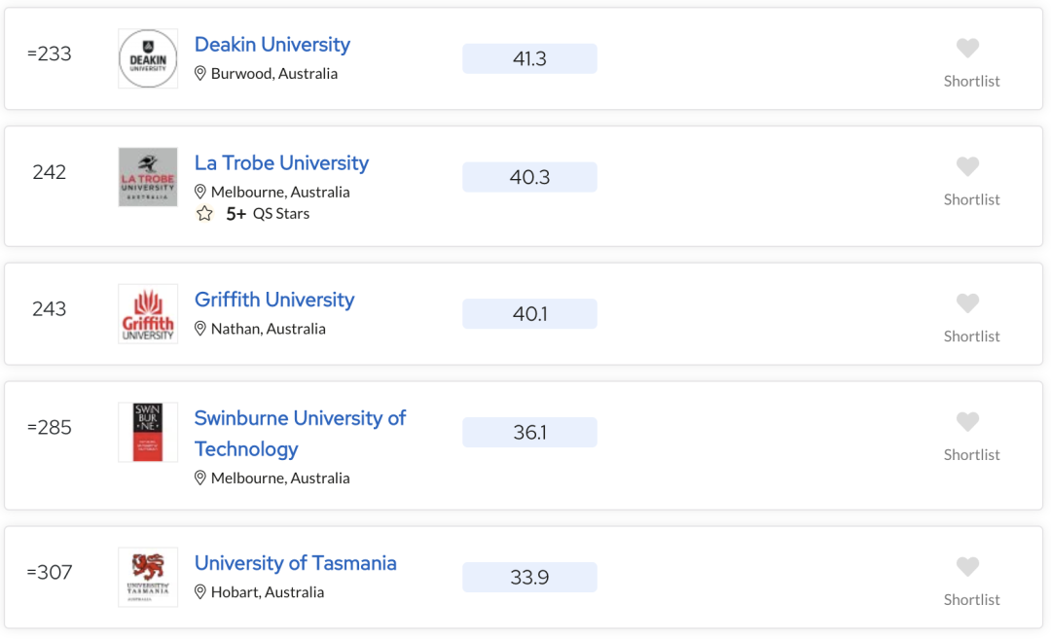Click University of Tasmania lion logo
Image resolution: width=1051 pixels, height=639 pixels.
coord(148,577)
